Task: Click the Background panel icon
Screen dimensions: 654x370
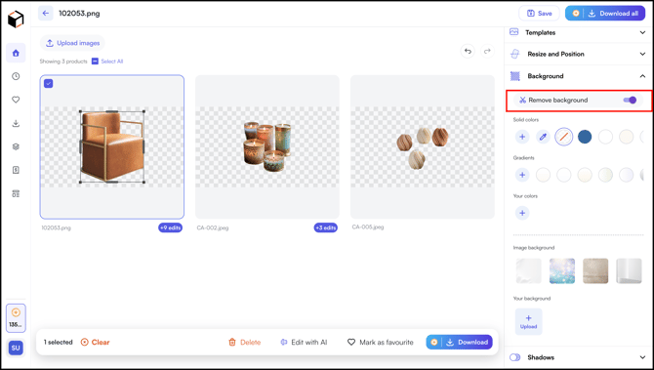Action: click(515, 76)
